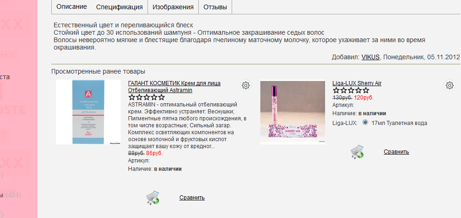The image size is (461, 218).
Task: Rate Sherry Air five stars
Action: pos(365,91)
